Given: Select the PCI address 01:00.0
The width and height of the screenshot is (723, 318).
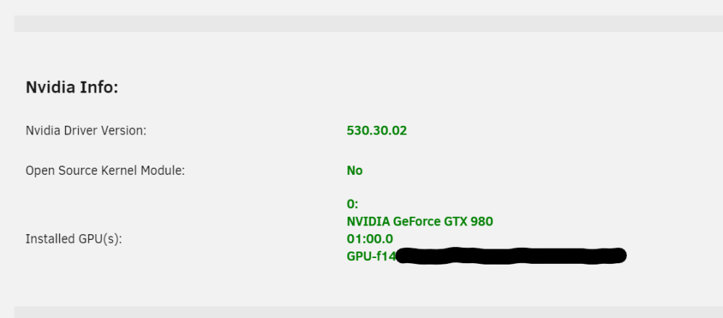Looking at the screenshot, I should (369, 239).
